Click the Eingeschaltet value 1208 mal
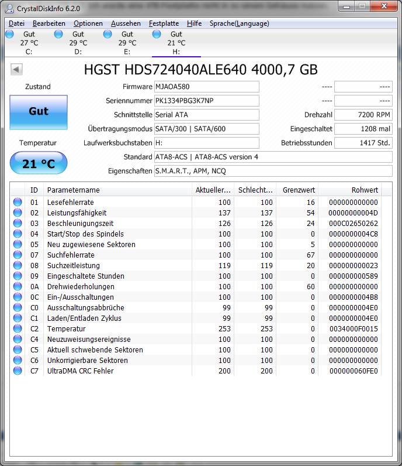 [x=363, y=129]
